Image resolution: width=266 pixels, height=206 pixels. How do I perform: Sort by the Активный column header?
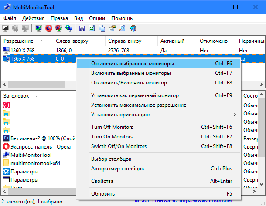(177, 41)
